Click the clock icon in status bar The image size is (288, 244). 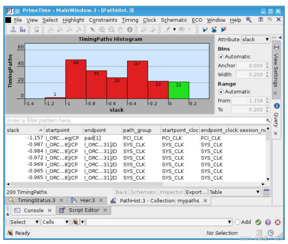click(271, 233)
